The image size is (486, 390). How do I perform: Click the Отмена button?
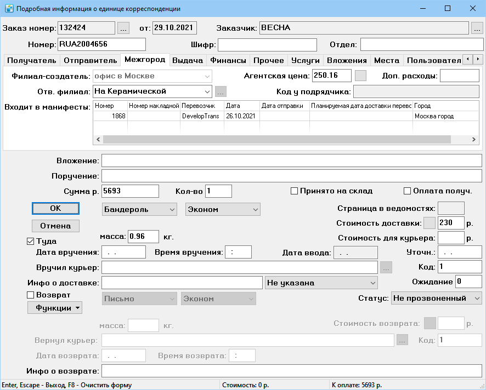[x=55, y=226]
